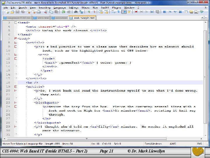
Task: Click the vertical scrollbar down arrow
Action: tap(205, 135)
